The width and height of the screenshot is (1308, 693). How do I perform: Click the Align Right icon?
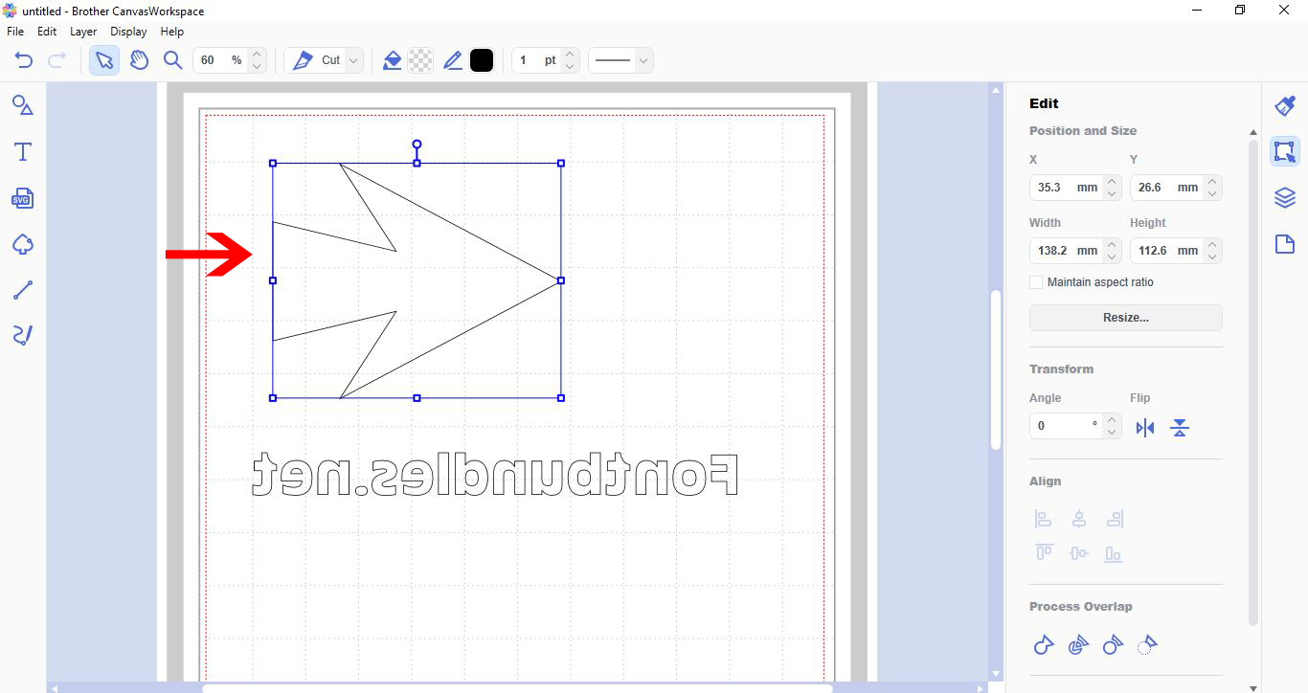click(1114, 519)
